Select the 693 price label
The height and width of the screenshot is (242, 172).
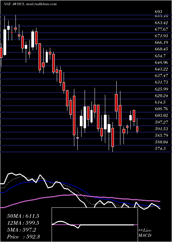point(158,12)
